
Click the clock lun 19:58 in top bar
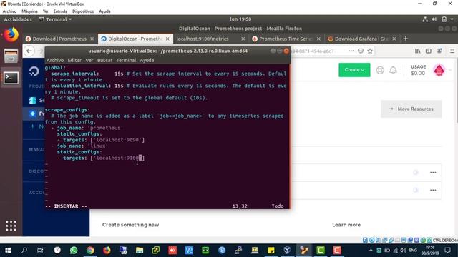click(240, 19)
